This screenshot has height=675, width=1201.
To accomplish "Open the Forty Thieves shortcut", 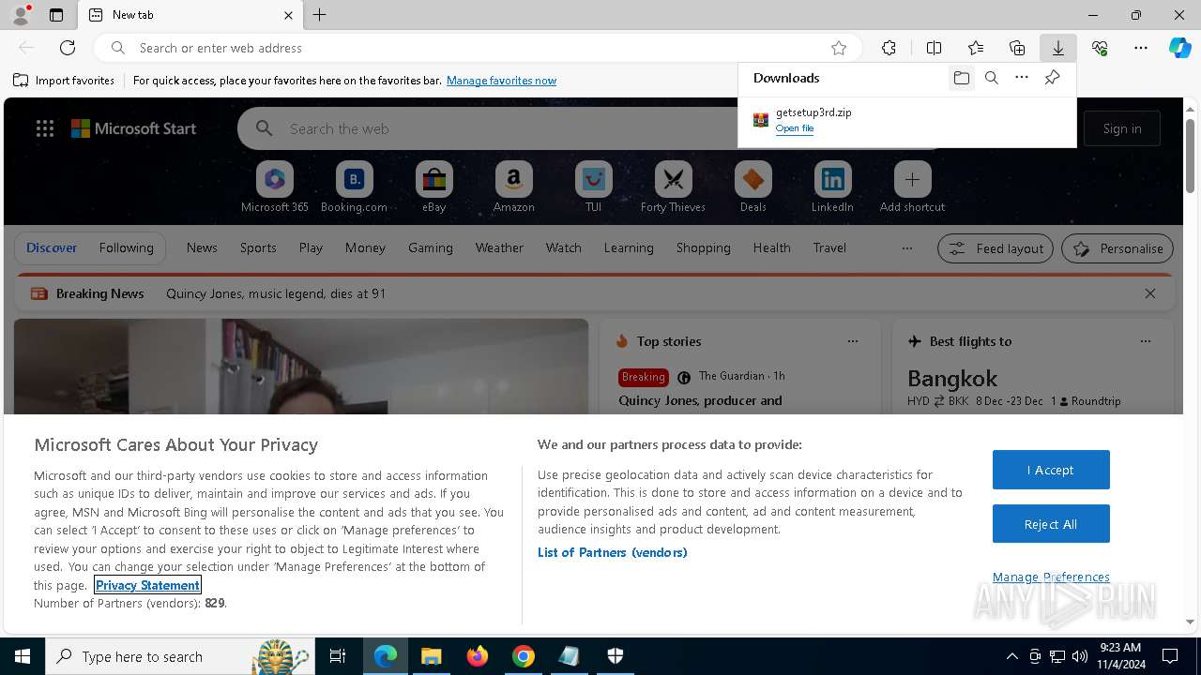I will [673, 187].
